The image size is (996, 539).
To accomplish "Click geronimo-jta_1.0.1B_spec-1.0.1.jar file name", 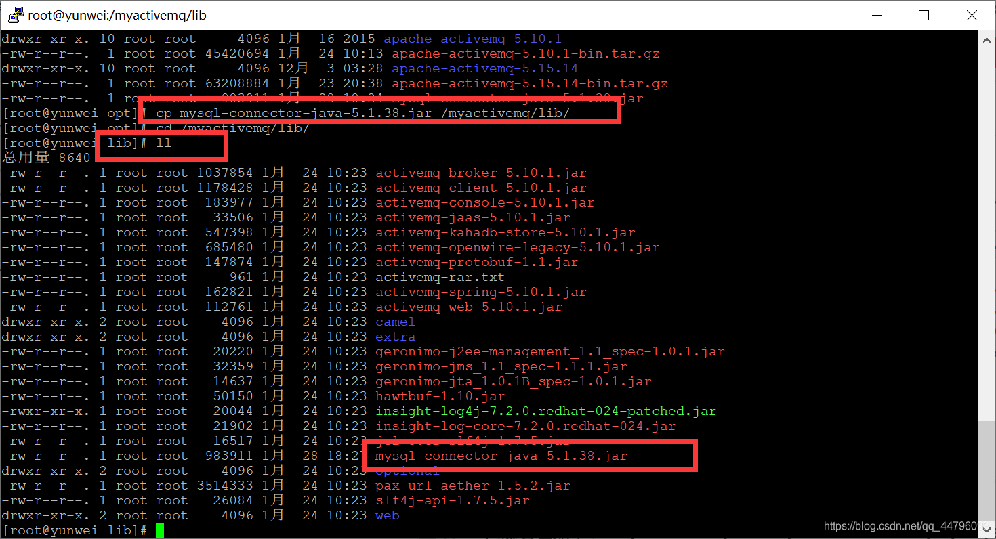I will coord(513,381).
